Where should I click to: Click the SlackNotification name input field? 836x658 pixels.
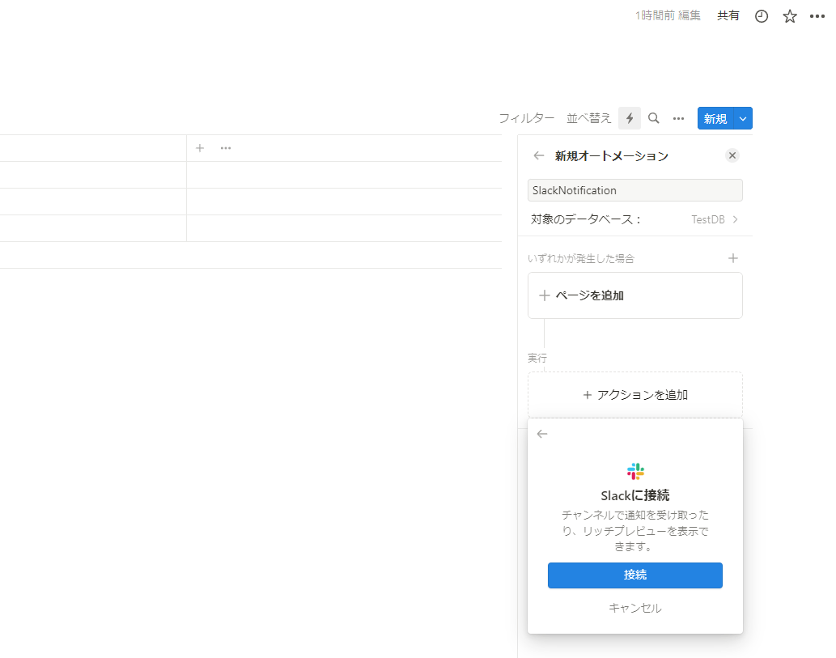pyautogui.click(x=635, y=190)
